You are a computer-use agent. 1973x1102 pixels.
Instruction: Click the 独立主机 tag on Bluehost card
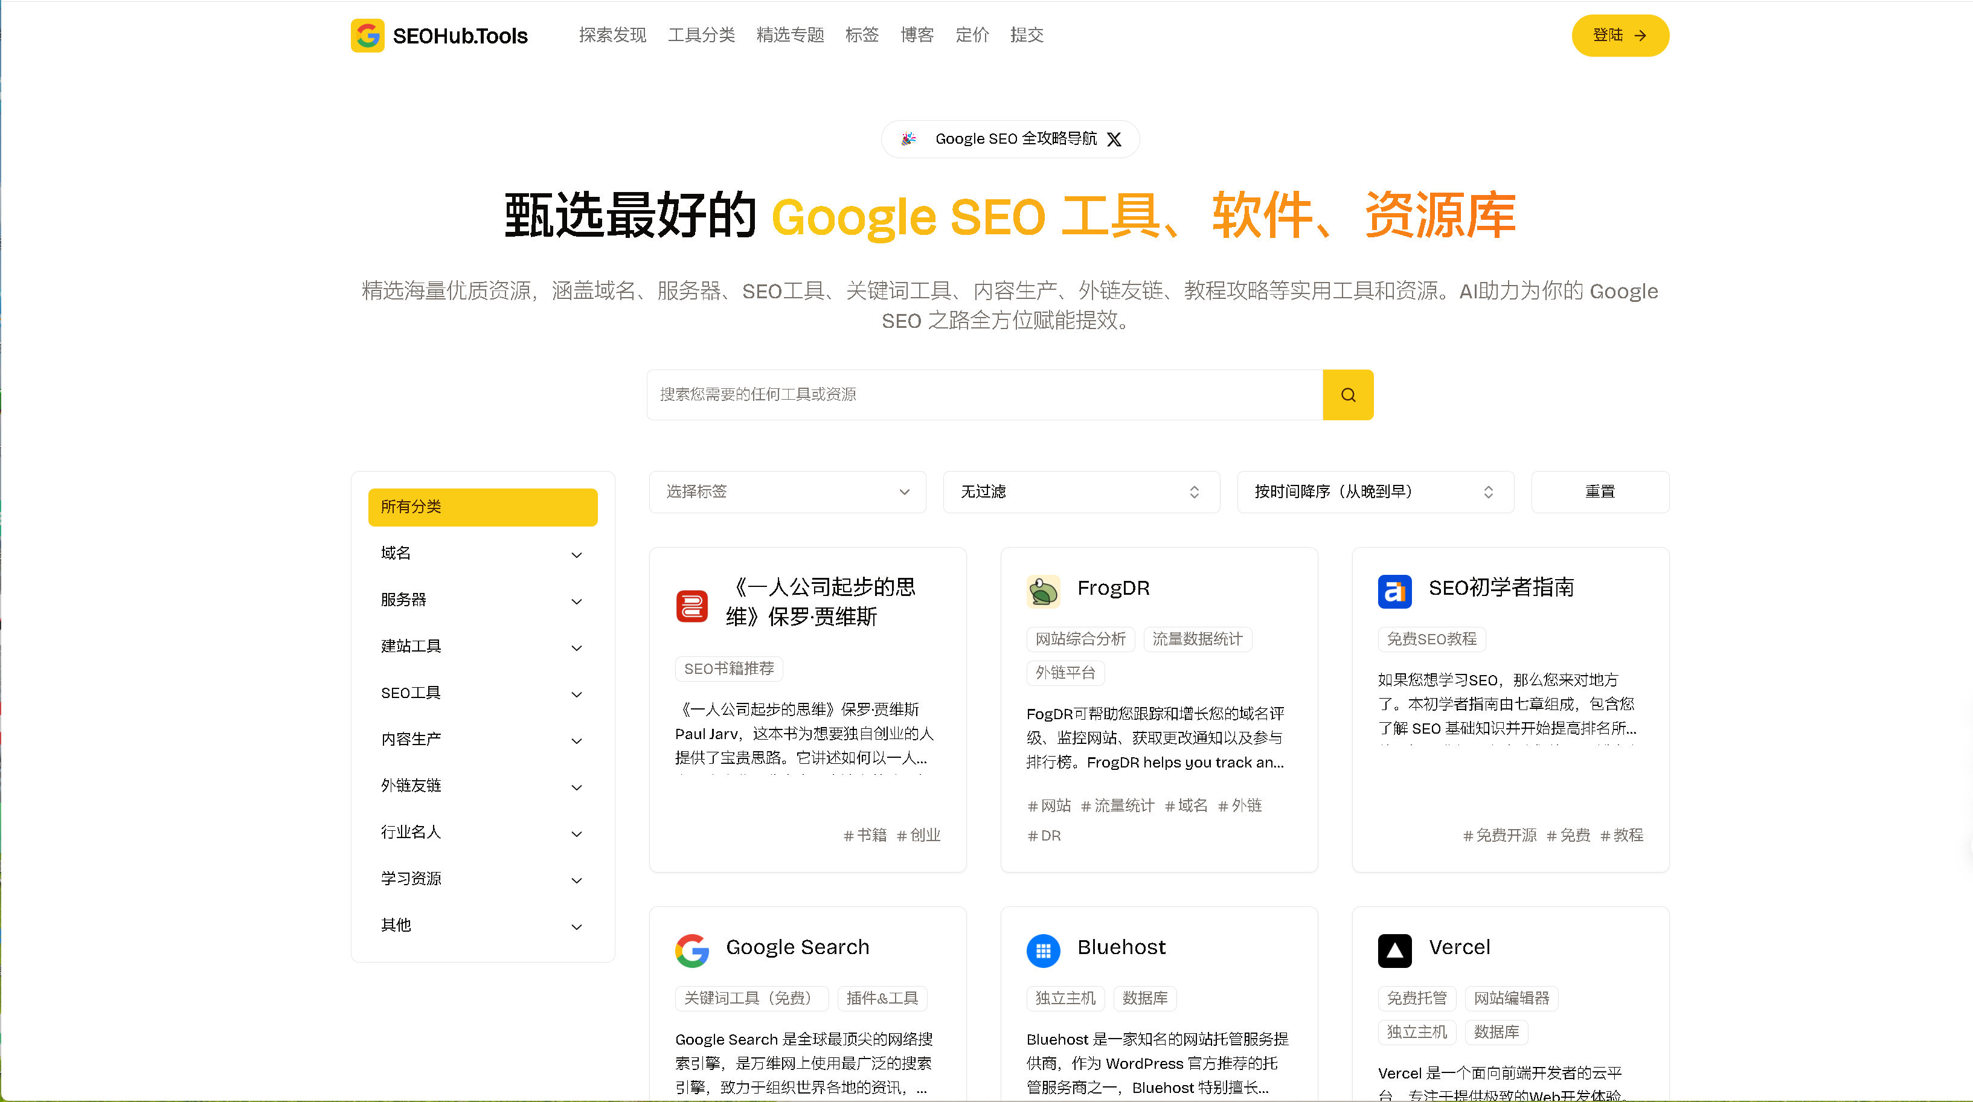[x=1065, y=998]
